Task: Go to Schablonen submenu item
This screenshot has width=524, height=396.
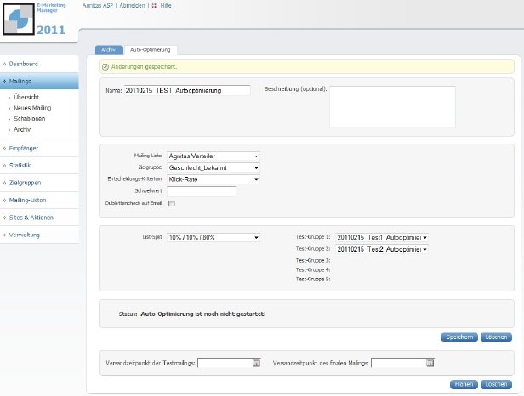Action: tap(30, 118)
